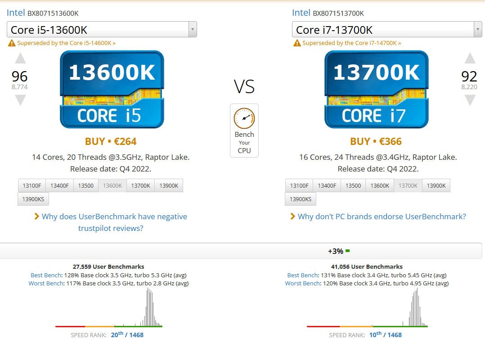Open the Core i5-13600K dropdown

(x=192, y=30)
